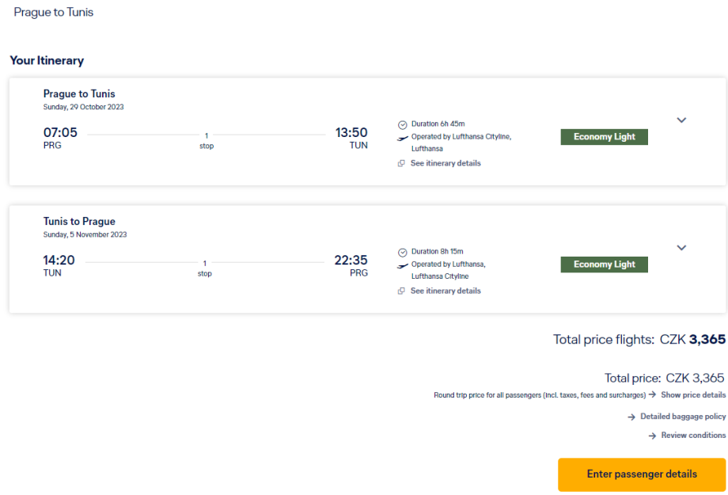Click the Economy Light badge on the return flight
This screenshot has height=495, width=728.
tap(604, 265)
